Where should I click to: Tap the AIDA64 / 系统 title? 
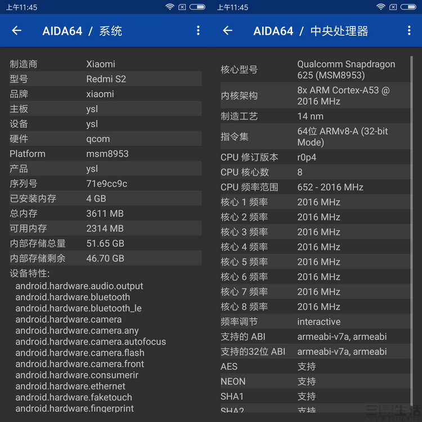(x=82, y=31)
